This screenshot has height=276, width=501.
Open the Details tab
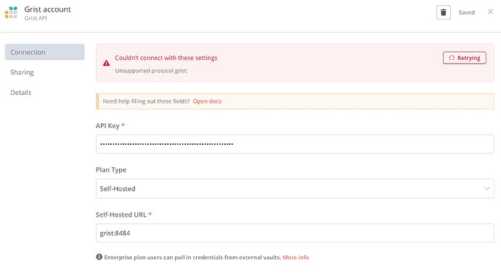(21, 93)
